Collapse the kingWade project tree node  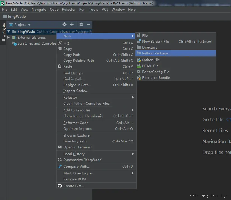(9, 31)
